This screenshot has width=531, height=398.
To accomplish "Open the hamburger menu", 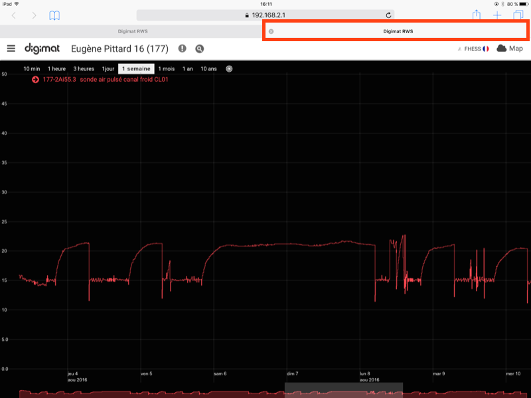I will click(11, 49).
